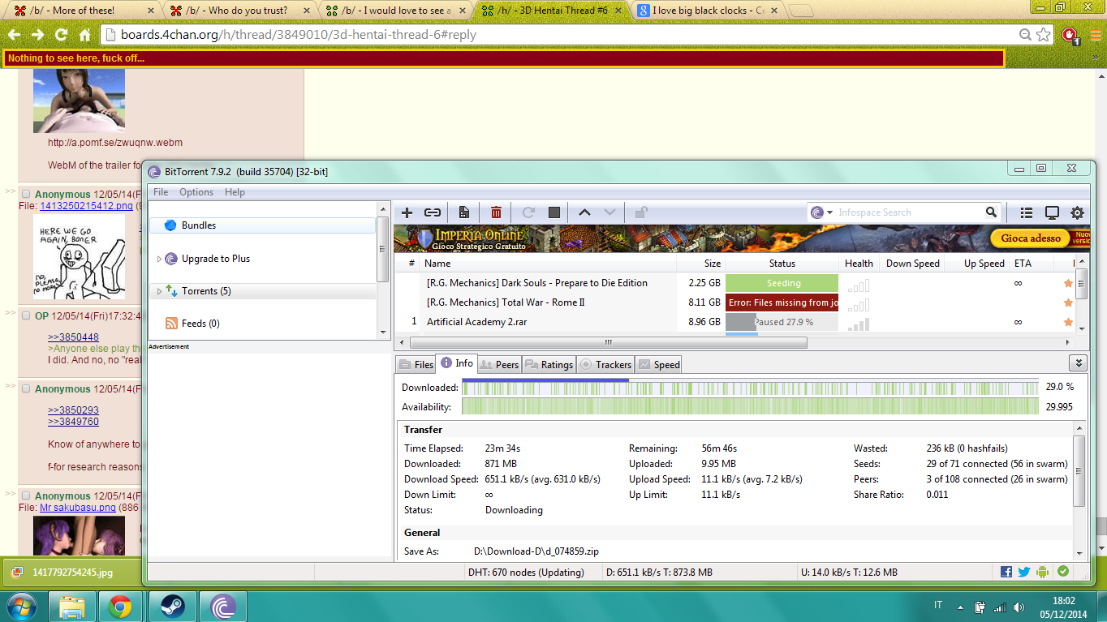The height and width of the screenshot is (622, 1107).
Task: Click the red extension icon in Chrome toolbar
Action: [1071, 36]
